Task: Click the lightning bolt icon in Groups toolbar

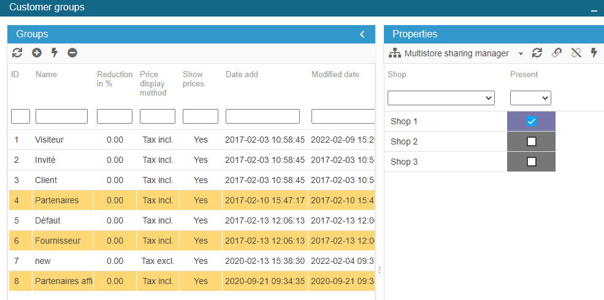Action: pos(55,53)
